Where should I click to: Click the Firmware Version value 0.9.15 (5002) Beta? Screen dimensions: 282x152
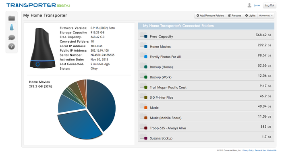(x=102, y=28)
